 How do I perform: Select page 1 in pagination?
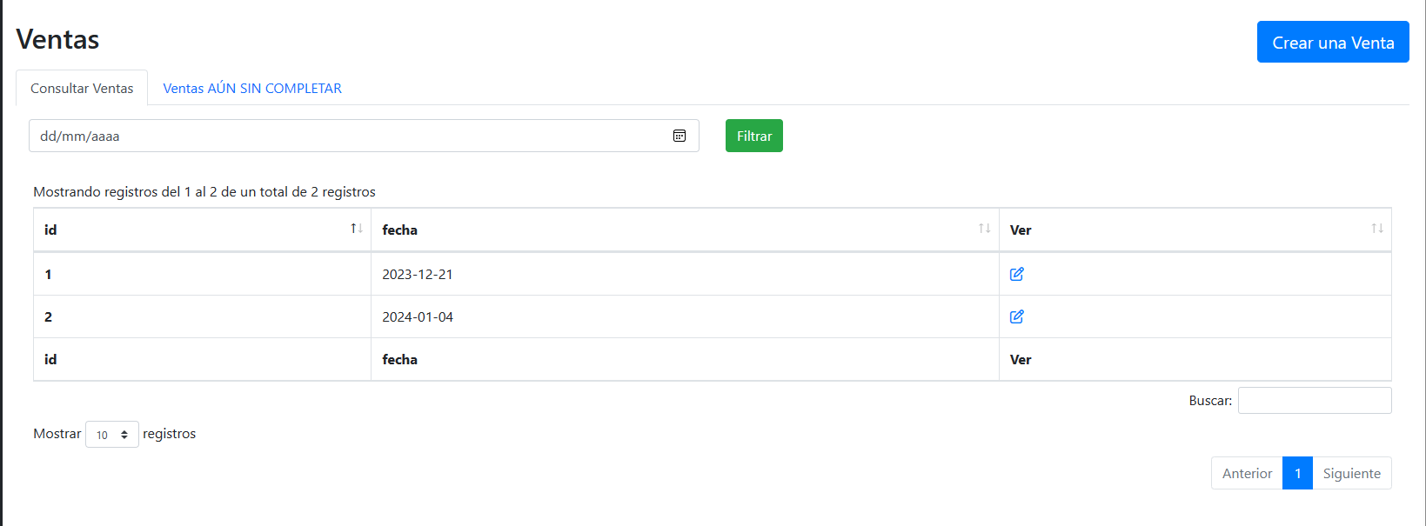coord(1297,473)
